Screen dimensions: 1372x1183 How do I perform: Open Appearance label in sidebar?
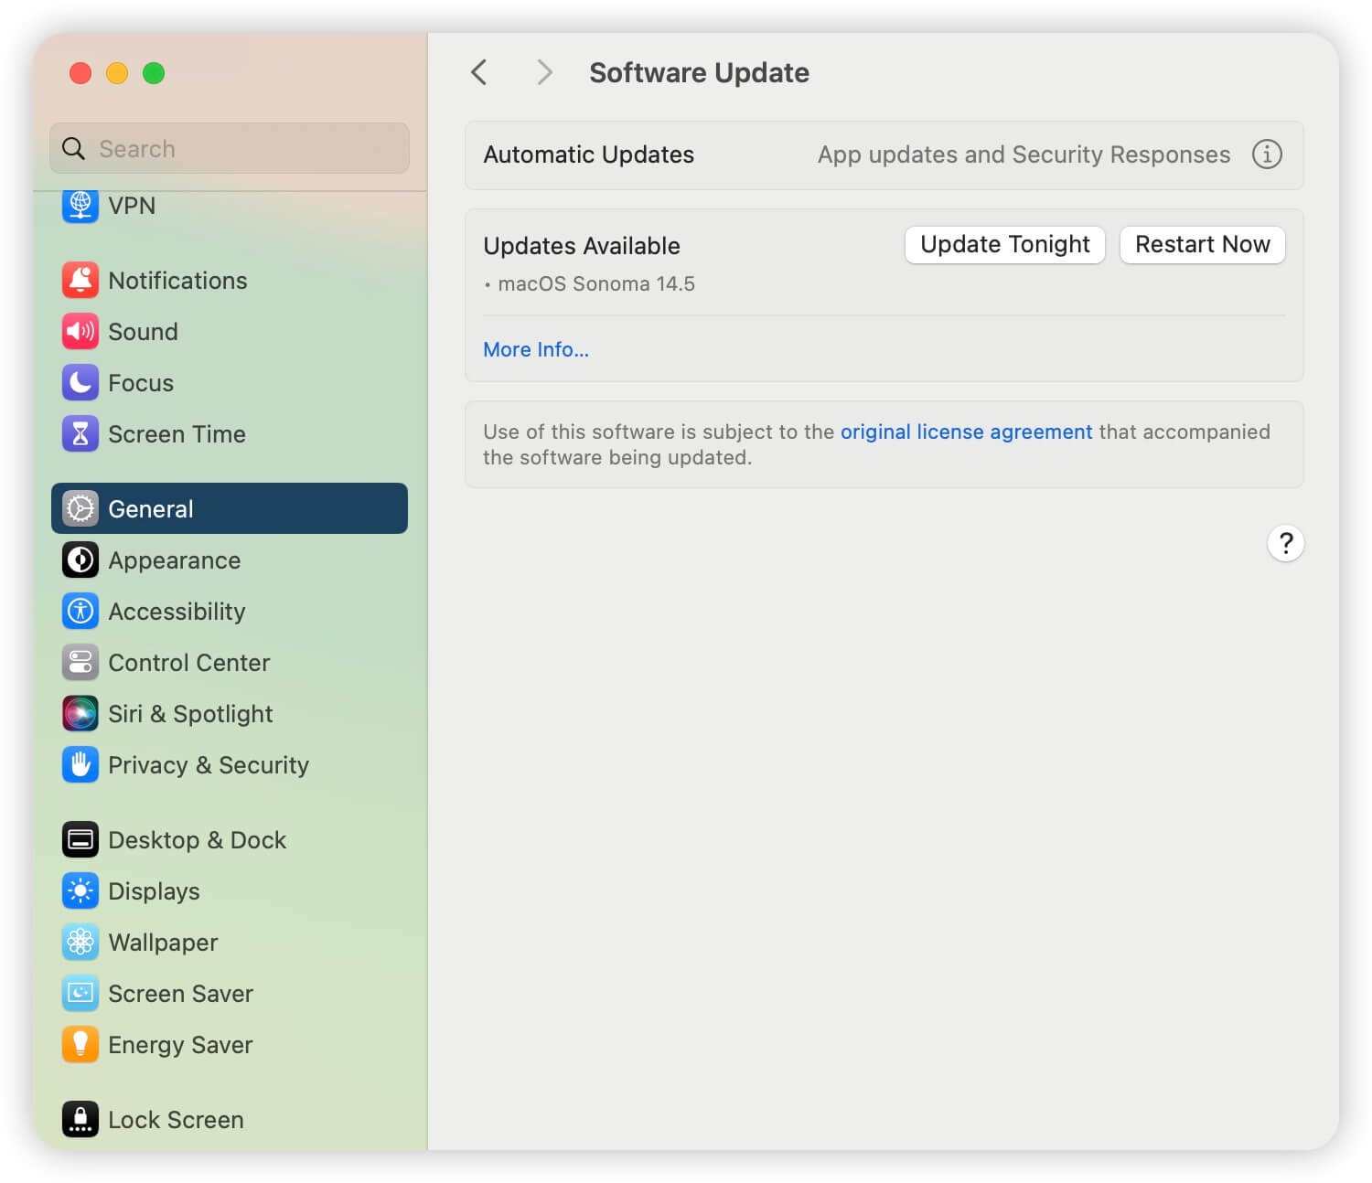click(175, 560)
